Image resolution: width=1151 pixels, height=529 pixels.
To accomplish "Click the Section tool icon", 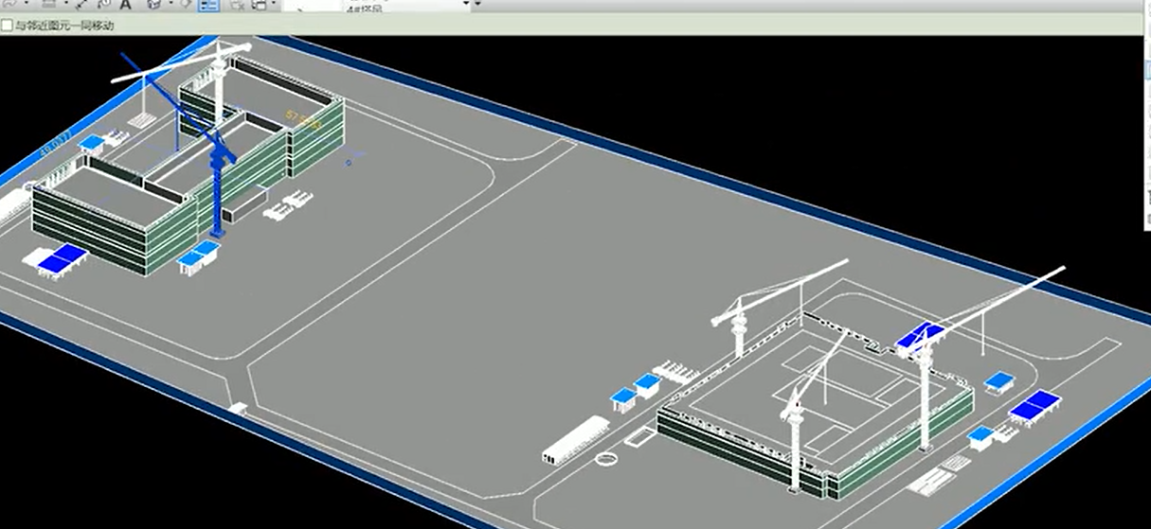I will click(x=186, y=4).
